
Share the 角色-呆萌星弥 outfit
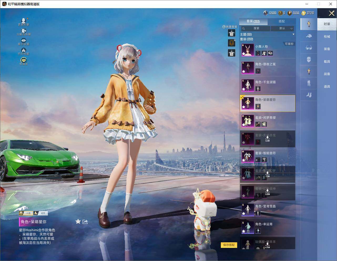tap(85, 222)
